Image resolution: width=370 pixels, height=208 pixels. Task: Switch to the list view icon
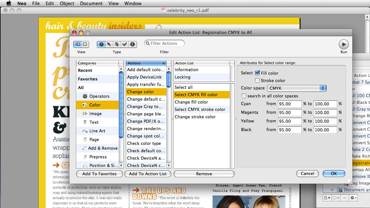tap(78, 44)
